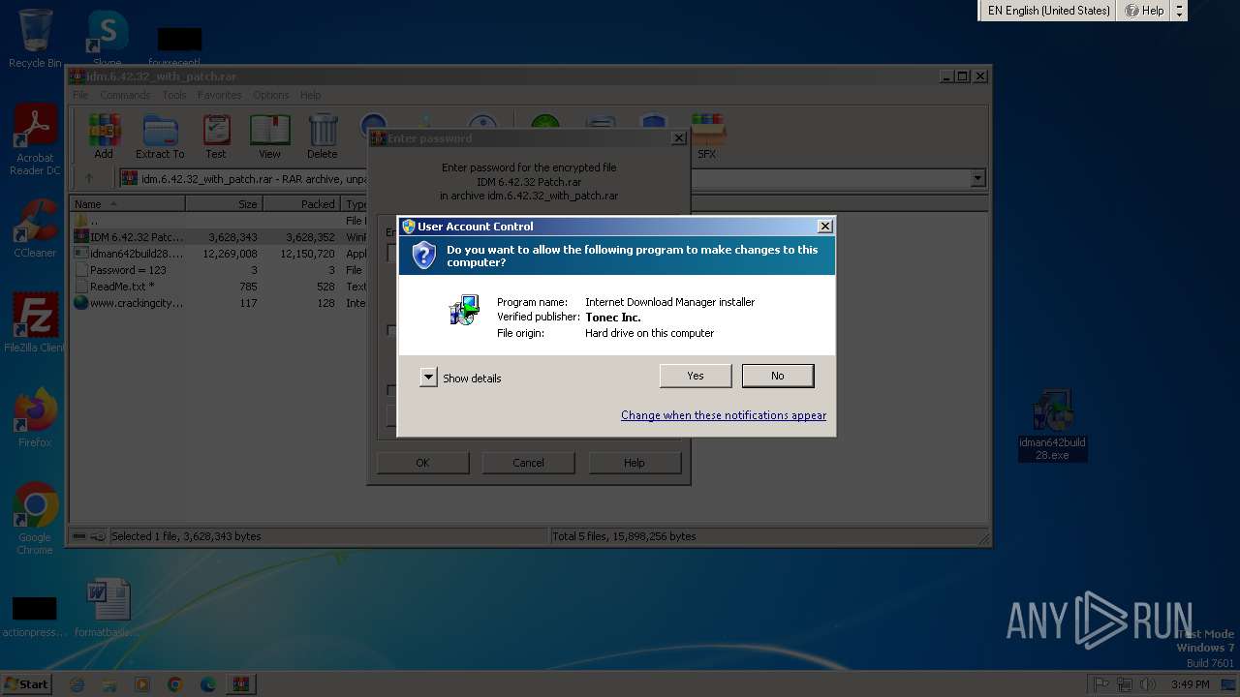Open the FileZilla Client desktop icon
The width and height of the screenshot is (1240, 697).
[35, 323]
